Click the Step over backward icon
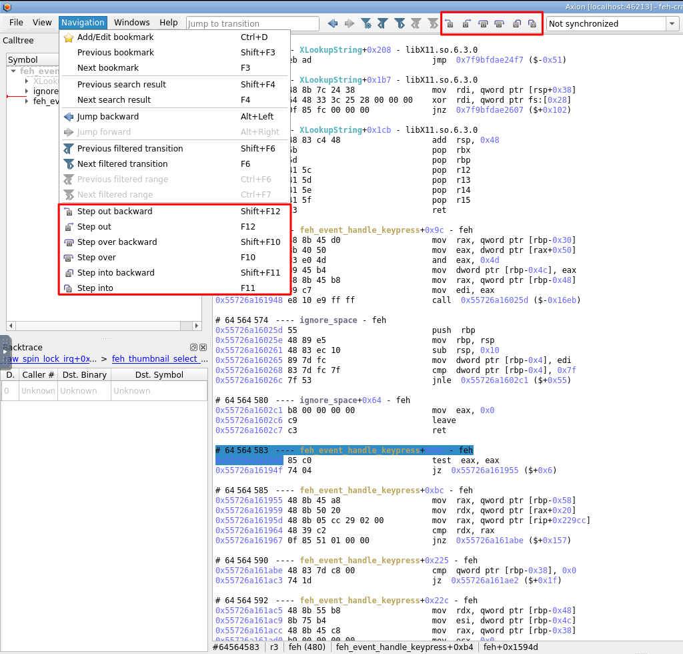 pyautogui.click(x=483, y=23)
